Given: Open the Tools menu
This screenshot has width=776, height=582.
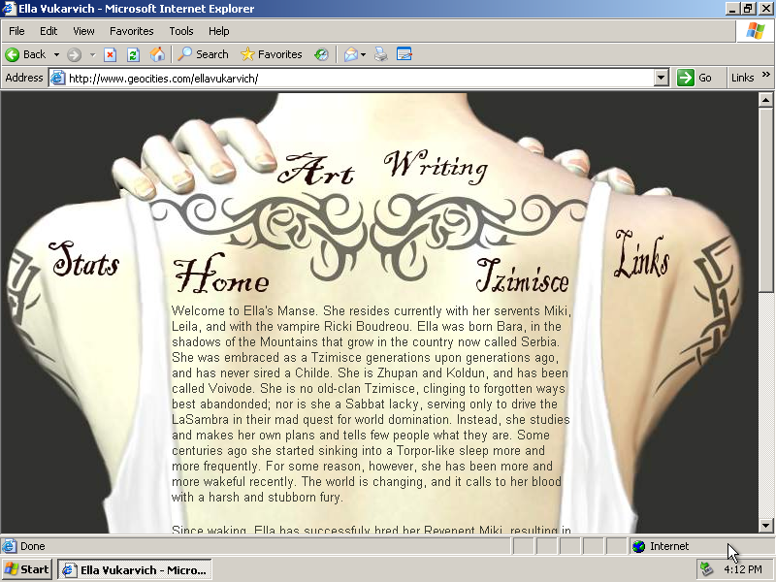Looking at the screenshot, I should tap(181, 31).
